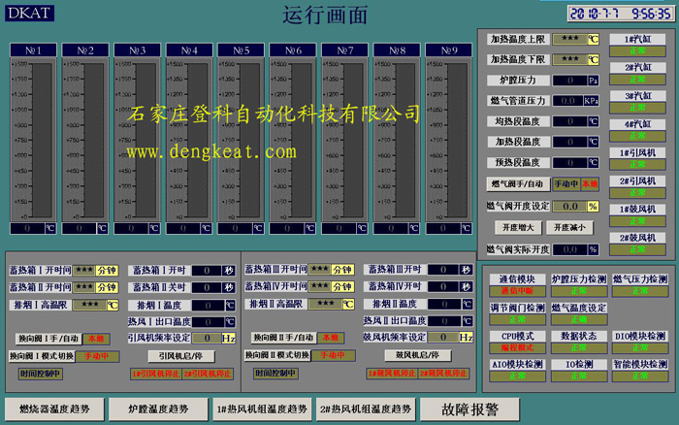Click the 通信中断 status under 通信模块
The image size is (679, 425).
point(517,291)
